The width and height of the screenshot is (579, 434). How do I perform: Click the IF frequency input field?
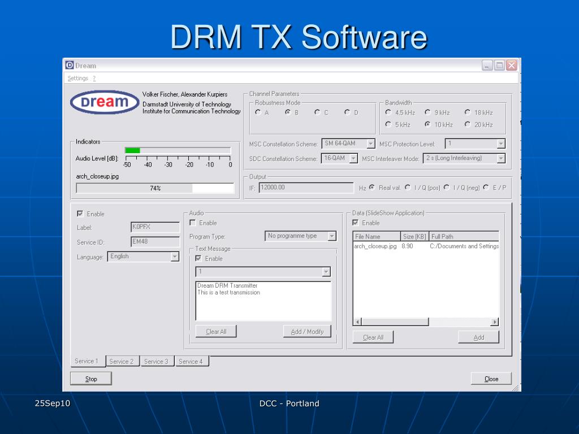(x=306, y=188)
